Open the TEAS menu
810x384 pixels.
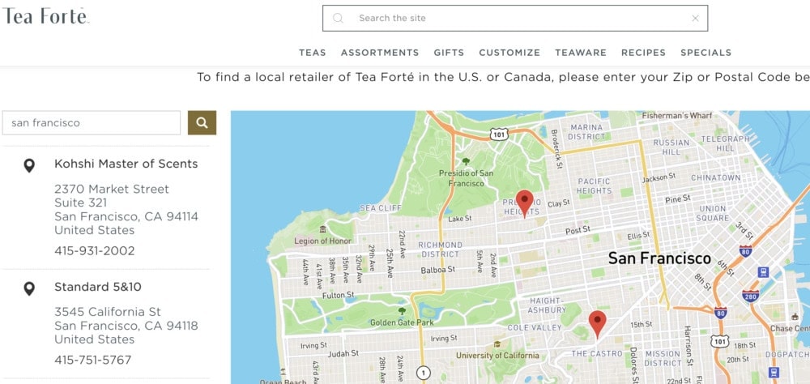pos(313,53)
